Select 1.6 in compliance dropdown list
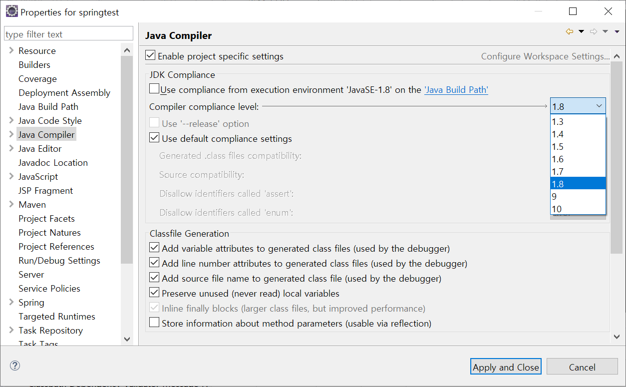This screenshot has height=387, width=626. pos(578,159)
